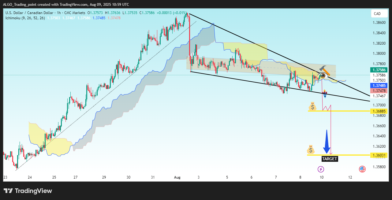Click the money bag at the 1.36885 line

[x=312, y=106]
